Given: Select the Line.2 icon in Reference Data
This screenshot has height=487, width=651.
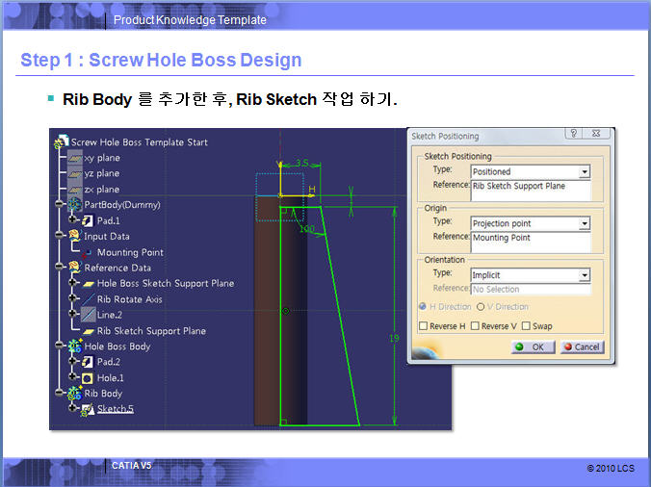Looking at the screenshot, I should [88, 315].
